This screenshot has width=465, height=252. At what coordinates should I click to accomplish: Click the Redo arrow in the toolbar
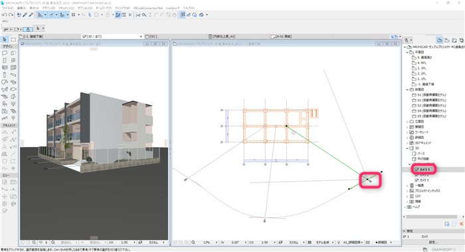11,15
